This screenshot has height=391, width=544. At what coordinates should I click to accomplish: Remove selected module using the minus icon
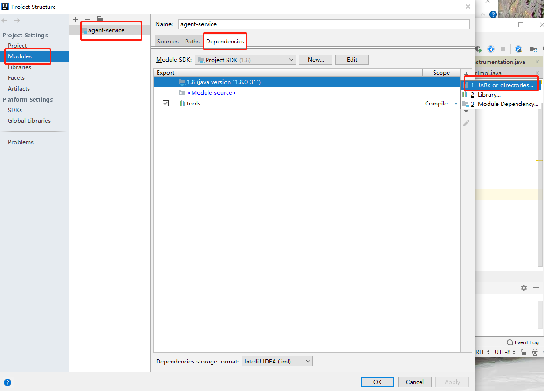(88, 19)
